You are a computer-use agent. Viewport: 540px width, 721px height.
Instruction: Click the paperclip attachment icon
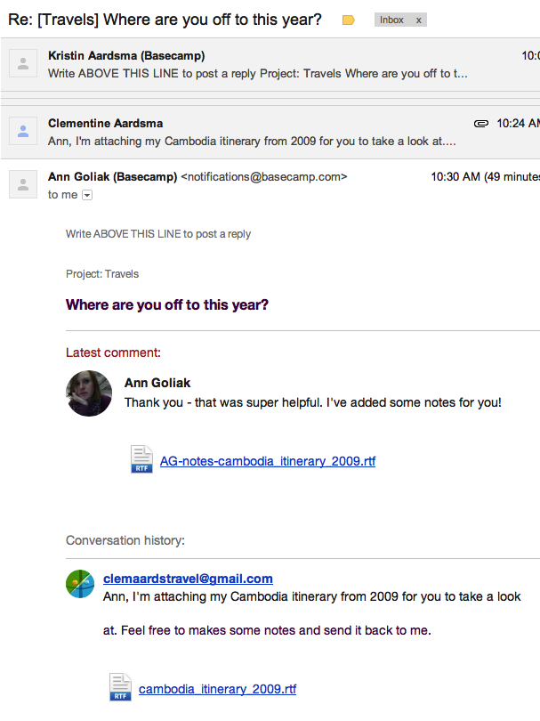click(x=481, y=123)
